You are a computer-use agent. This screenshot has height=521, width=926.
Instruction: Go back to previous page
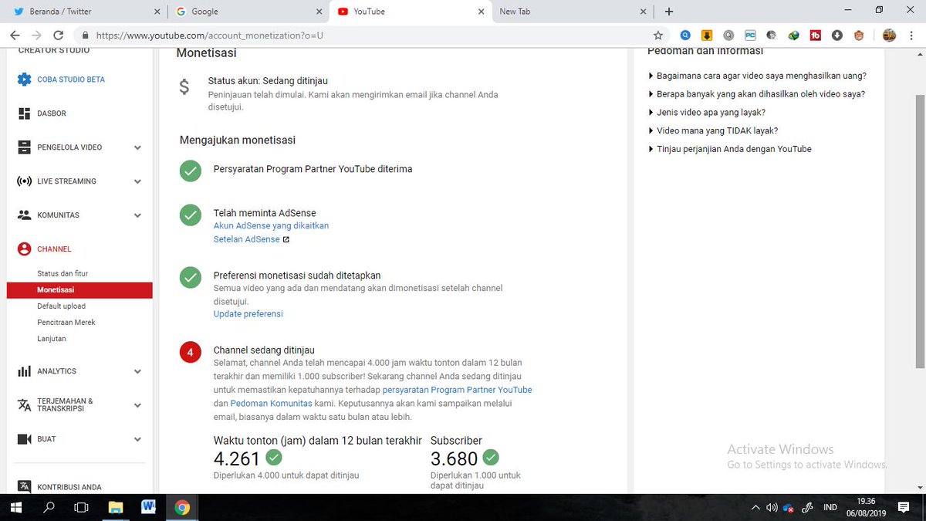pyautogui.click(x=15, y=36)
